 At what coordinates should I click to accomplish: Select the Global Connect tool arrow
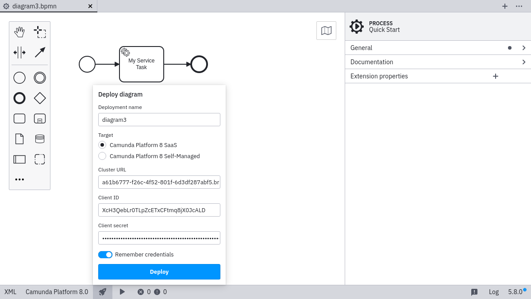point(40,52)
